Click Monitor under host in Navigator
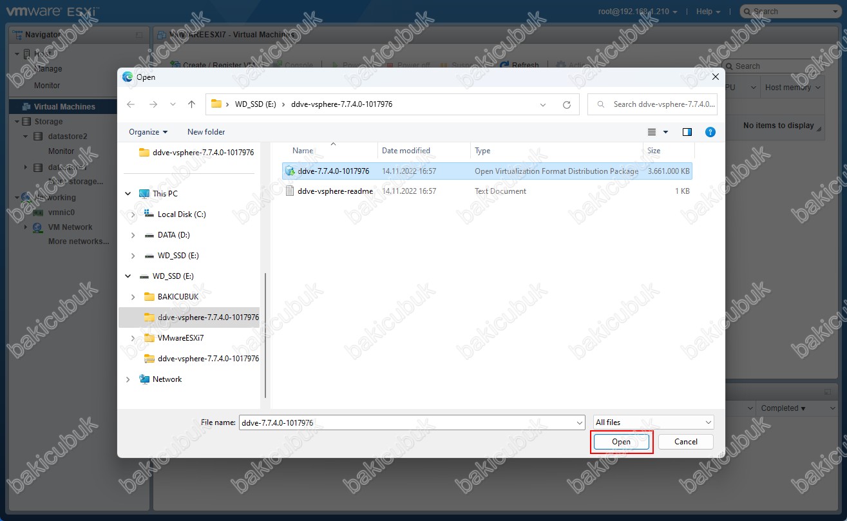 pyautogui.click(x=47, y=85)
